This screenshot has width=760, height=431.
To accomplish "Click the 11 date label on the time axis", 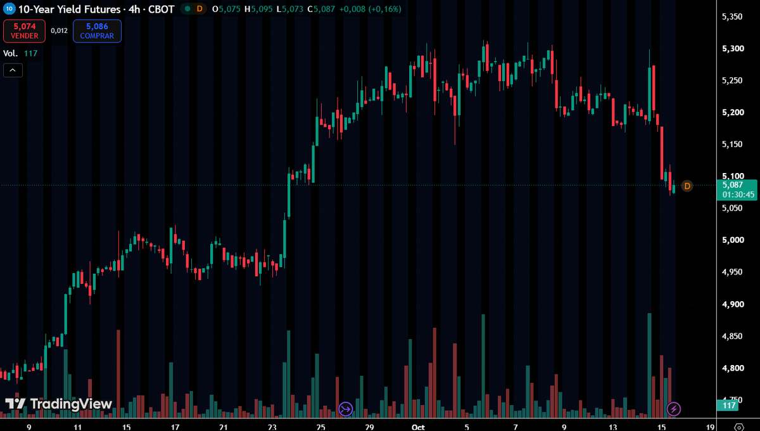I will pyautogui.click(x=77, y=427).
